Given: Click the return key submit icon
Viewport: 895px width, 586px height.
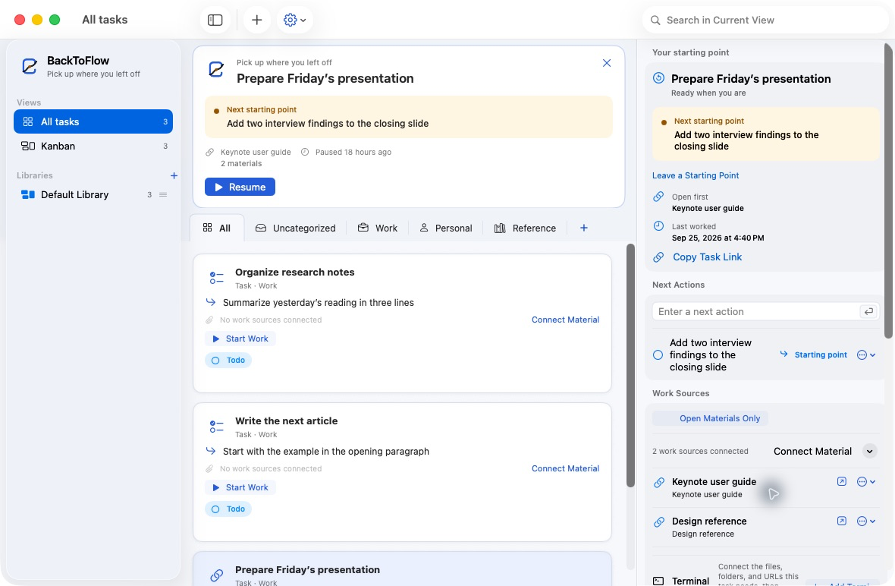Looking at the screenshot, I should click(868, 311).
